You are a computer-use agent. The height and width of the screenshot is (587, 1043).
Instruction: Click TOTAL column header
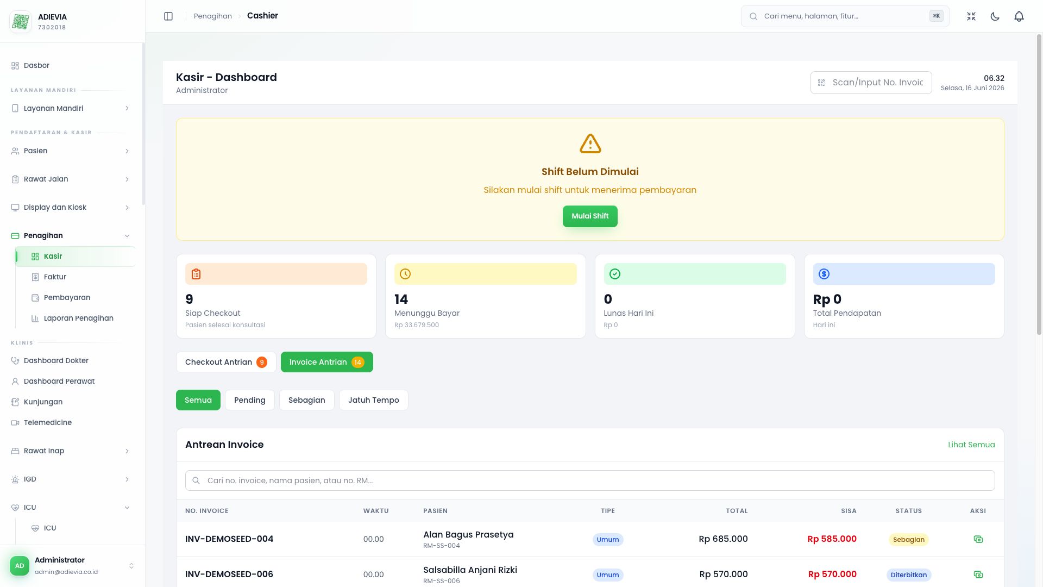pyautogui.click(x=737, y=511)
